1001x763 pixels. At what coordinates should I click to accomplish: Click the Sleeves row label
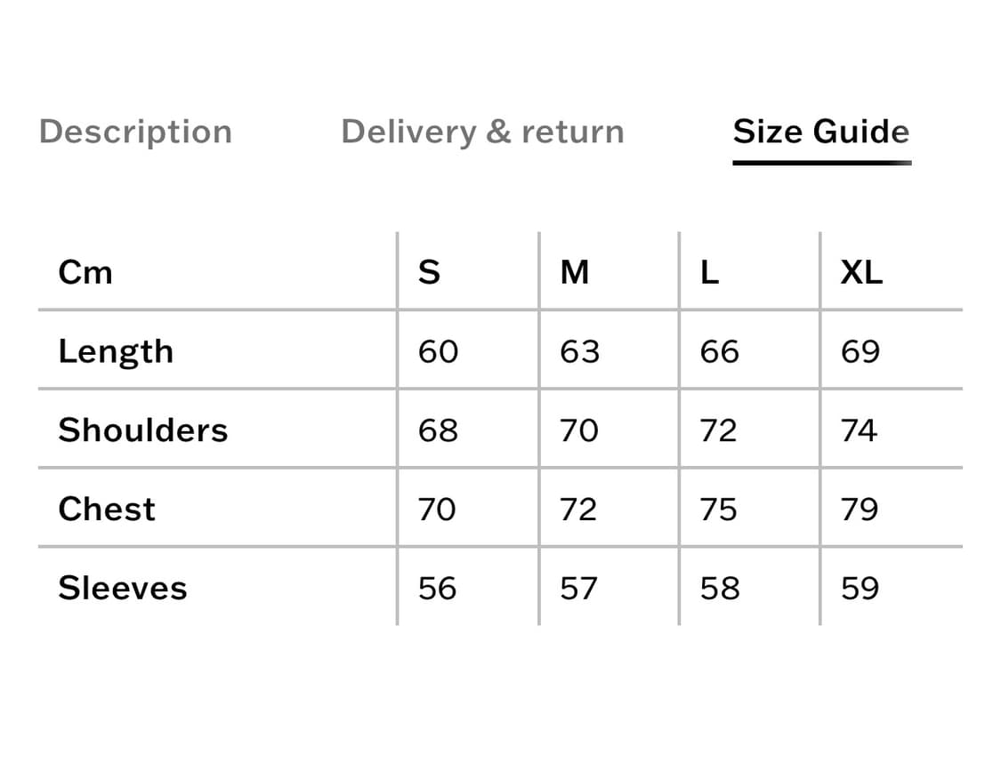click(123, 589)
